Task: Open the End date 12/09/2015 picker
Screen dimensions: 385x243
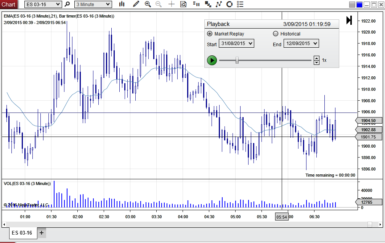Action: [301, 43]
